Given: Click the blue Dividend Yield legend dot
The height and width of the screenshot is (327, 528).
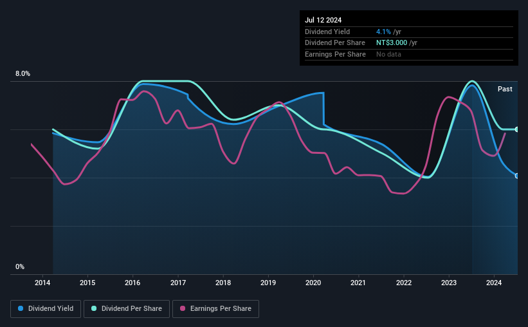Looking at the screenshot, I should [x=21, y=308].
